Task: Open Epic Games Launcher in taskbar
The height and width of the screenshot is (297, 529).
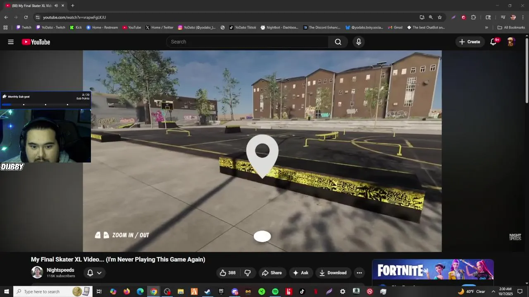Action: (x=221, y=292)
